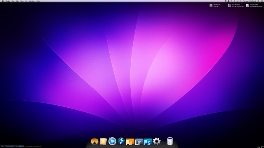The height and width of the screenshot is (148, 264).
Task: Click the orange round icon in dock
Action: pyautogui.click(x=94, y=141)
